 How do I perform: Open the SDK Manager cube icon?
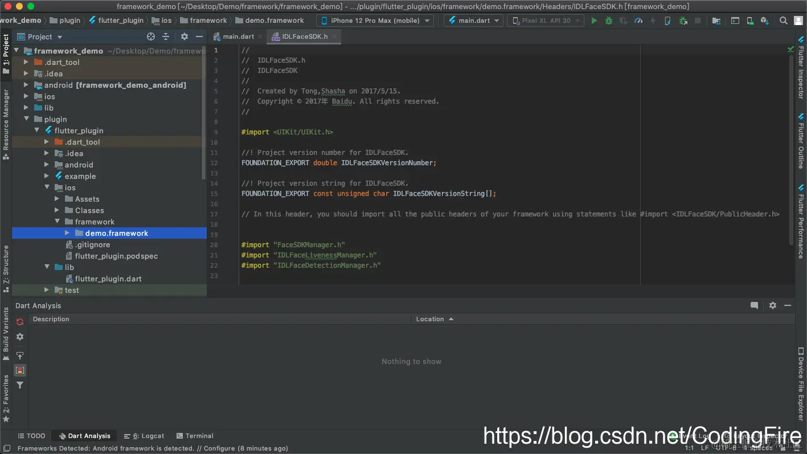pyautogui.click(x=765, y=21)
